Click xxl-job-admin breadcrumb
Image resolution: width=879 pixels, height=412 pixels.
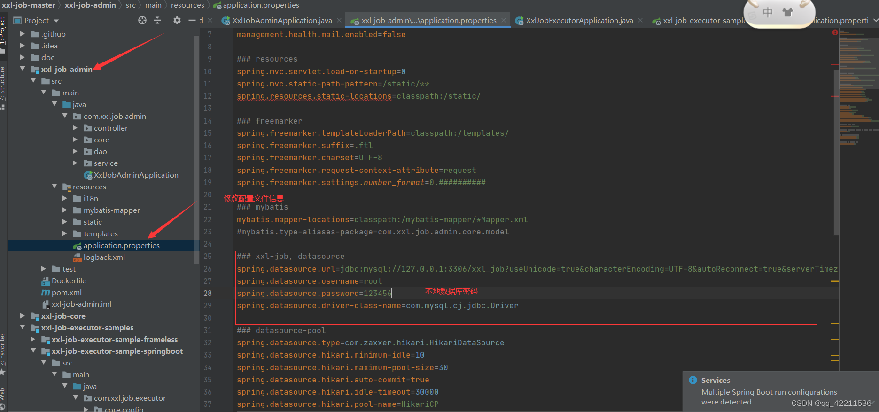point(90,5)
